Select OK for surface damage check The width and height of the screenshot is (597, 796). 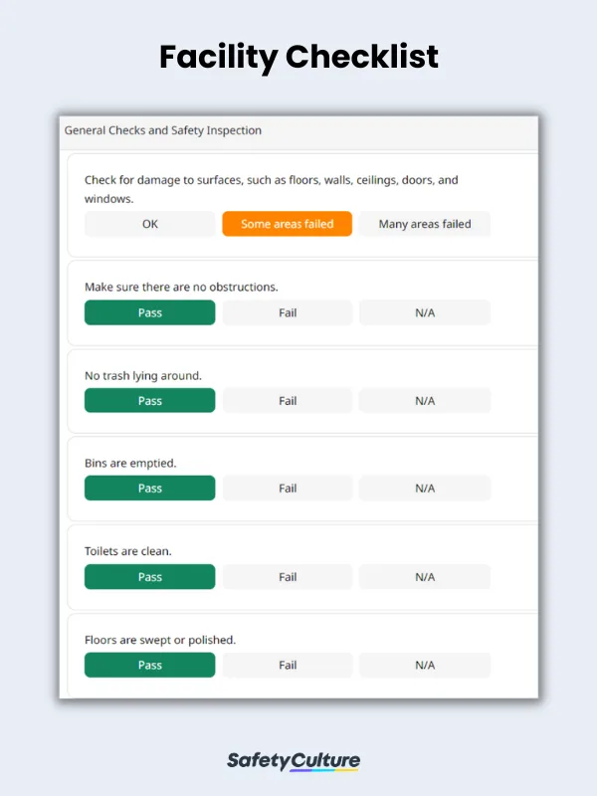tap(149, 224)
